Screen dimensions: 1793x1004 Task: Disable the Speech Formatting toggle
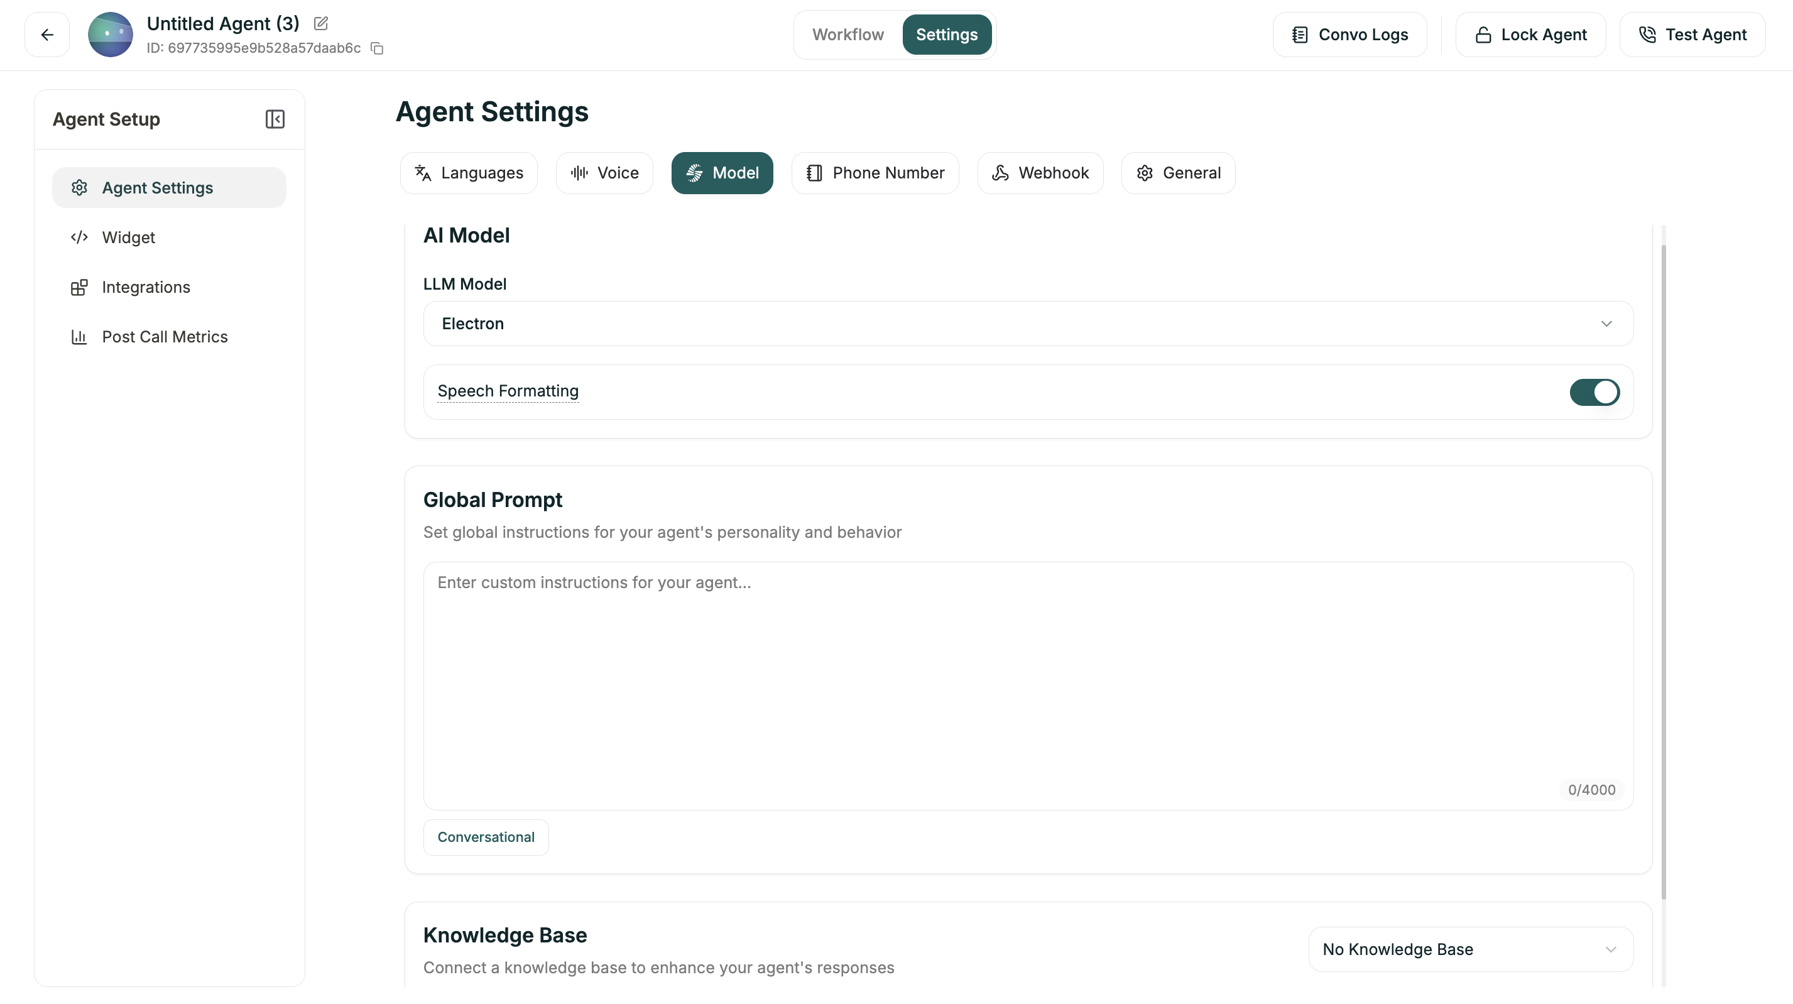1594,392
